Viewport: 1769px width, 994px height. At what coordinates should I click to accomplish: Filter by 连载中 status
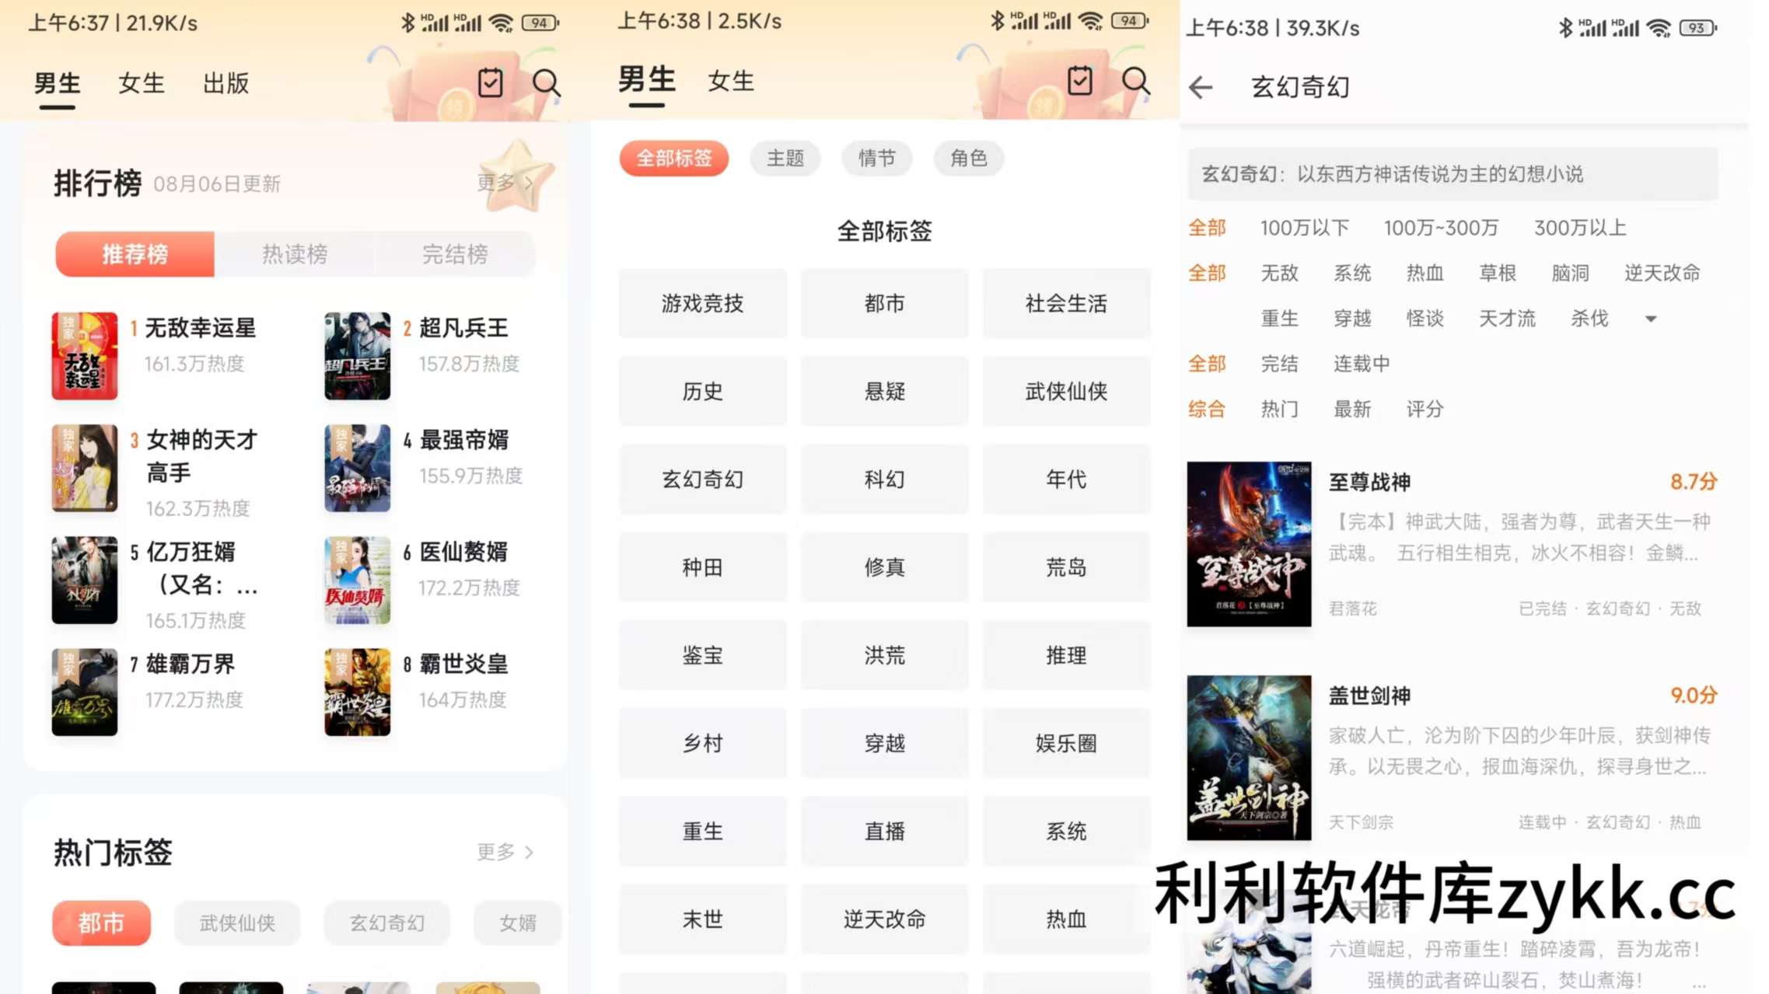click(x=1362, y=364)
